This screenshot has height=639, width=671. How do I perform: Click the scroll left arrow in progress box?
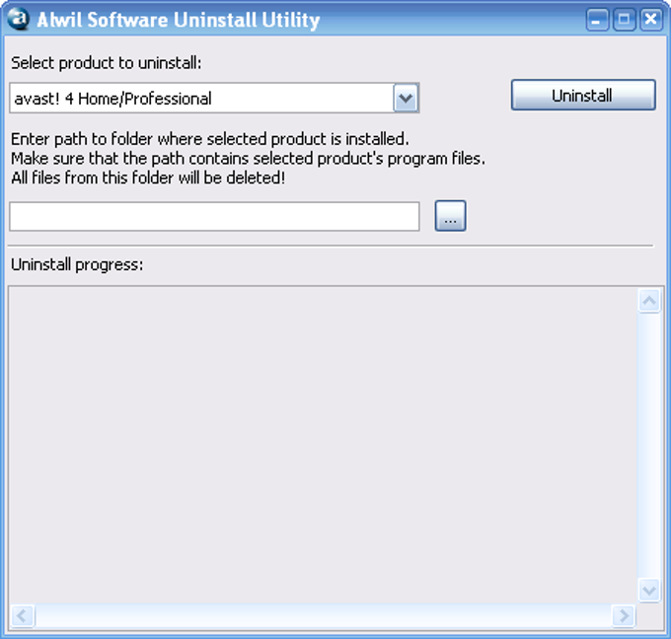tap(22, 616)
